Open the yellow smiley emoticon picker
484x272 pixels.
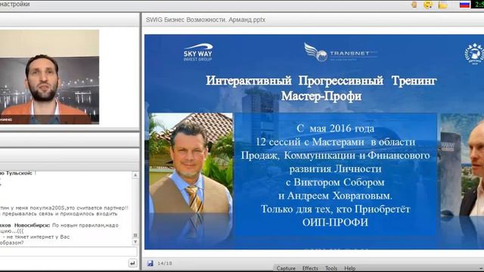(428, 5)
